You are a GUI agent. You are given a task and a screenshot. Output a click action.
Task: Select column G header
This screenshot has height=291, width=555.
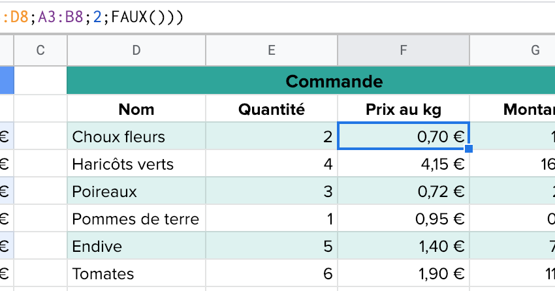click(x=535, y=50)
